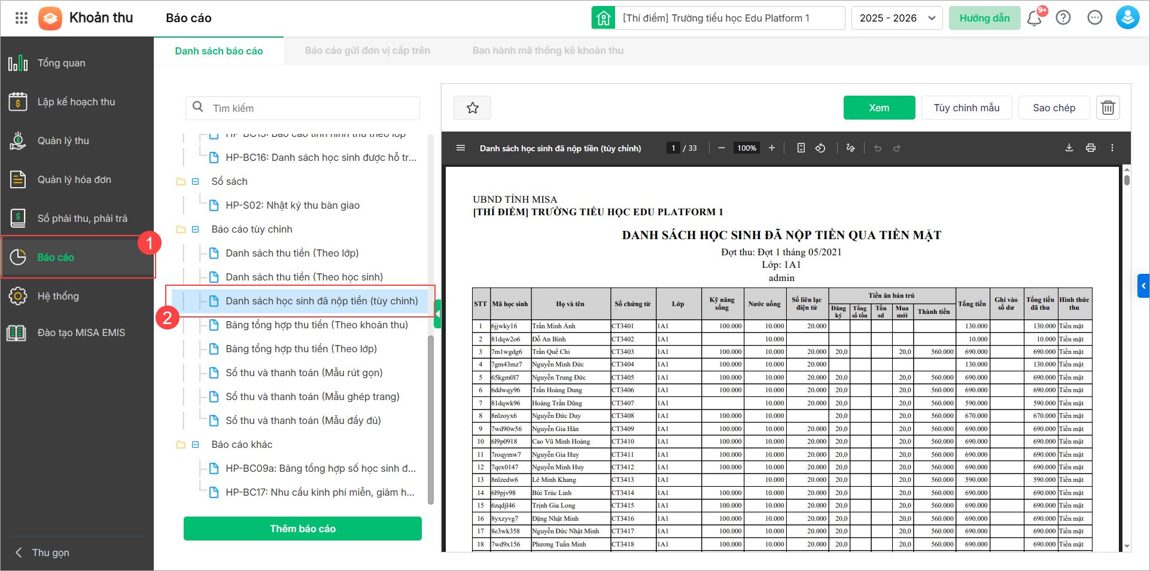This screenshot has height=571, width=1150.
Task: Click the green Xem button
Action: click(878, 108)
